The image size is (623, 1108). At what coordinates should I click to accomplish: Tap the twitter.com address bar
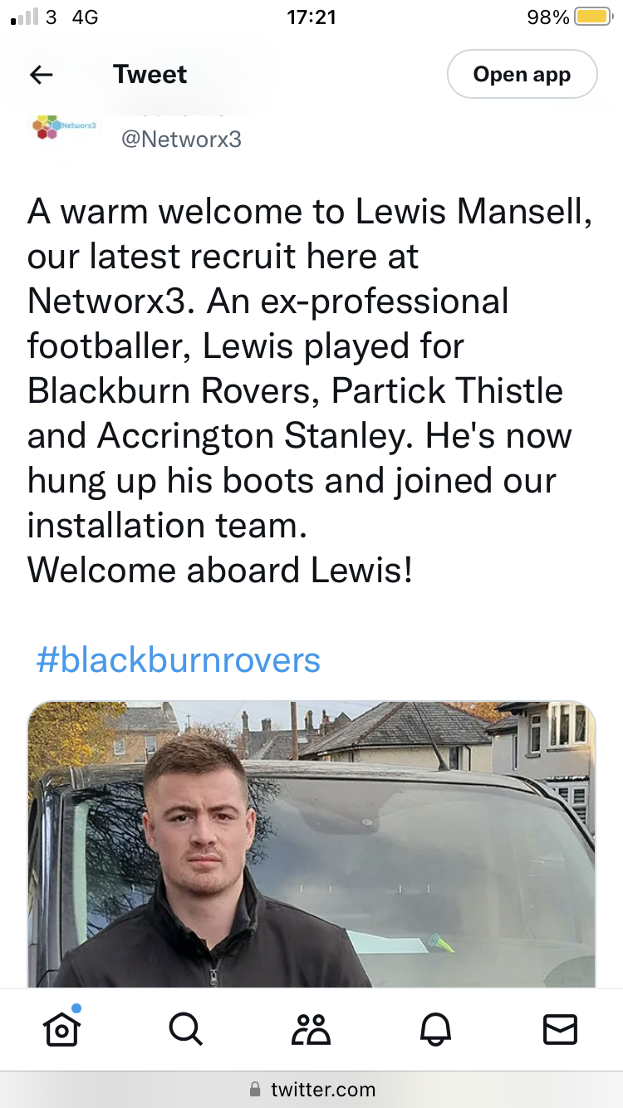[311, 1089]
